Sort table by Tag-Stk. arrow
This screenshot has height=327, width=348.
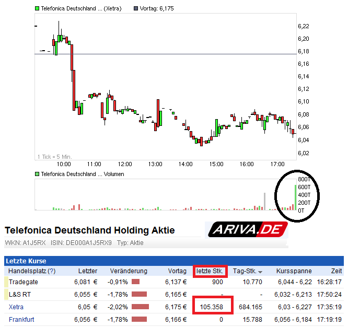point(260,272)
